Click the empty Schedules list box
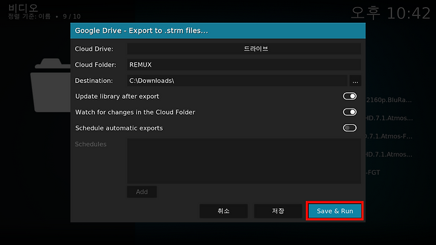Image resolution: width=436 pixels, height=245 pixels. 244,161
